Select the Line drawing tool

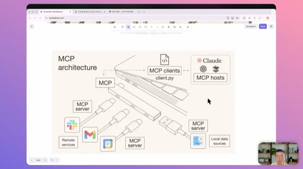pyautogui.click(x=157, y=27)
